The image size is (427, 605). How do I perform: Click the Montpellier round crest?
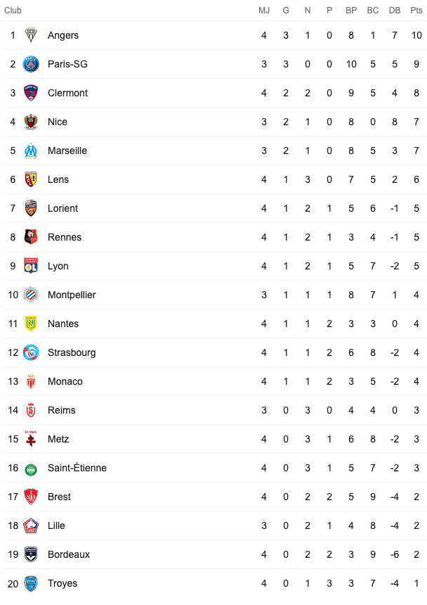coord(31,295)
